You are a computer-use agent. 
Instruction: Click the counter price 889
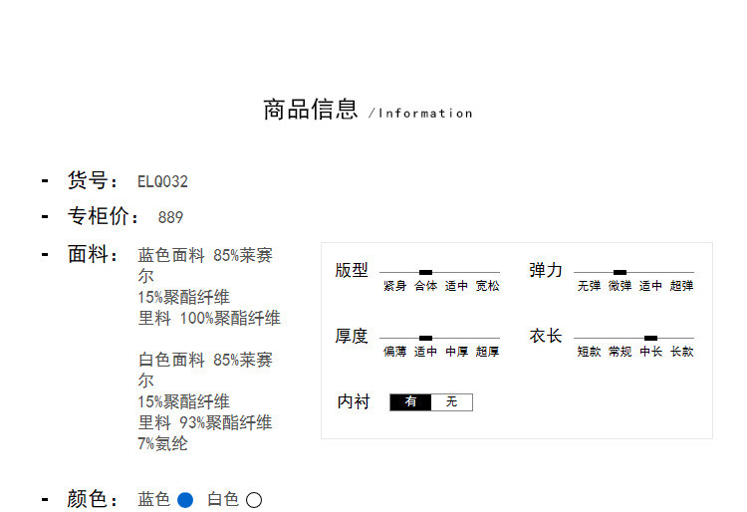click(170, 217)
